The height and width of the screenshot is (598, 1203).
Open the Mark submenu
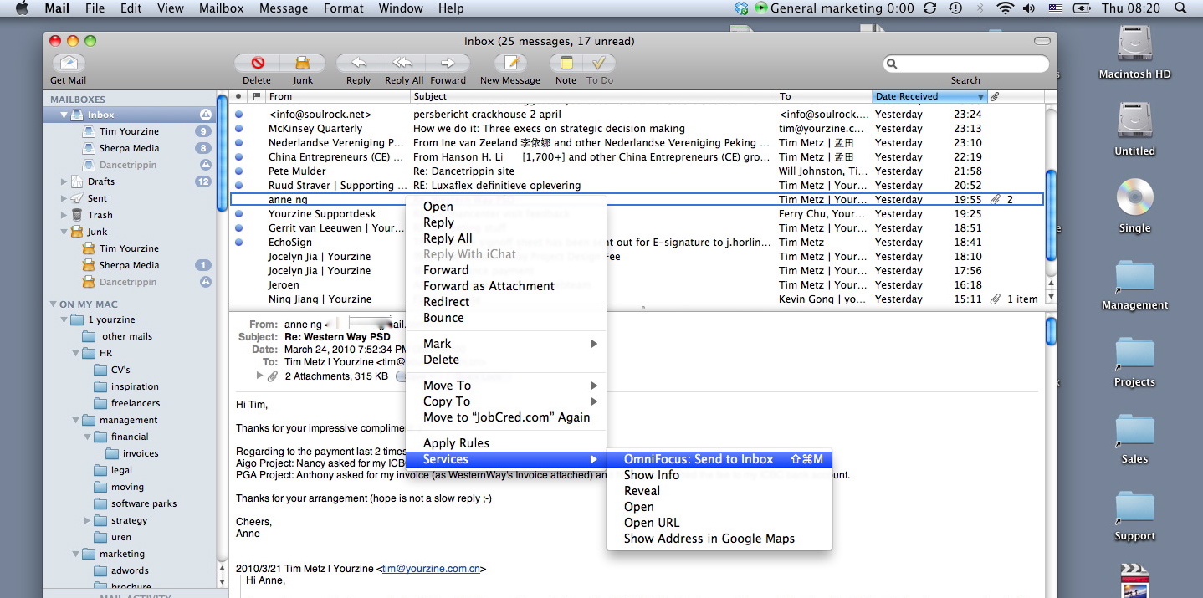[x=505, y=344]
